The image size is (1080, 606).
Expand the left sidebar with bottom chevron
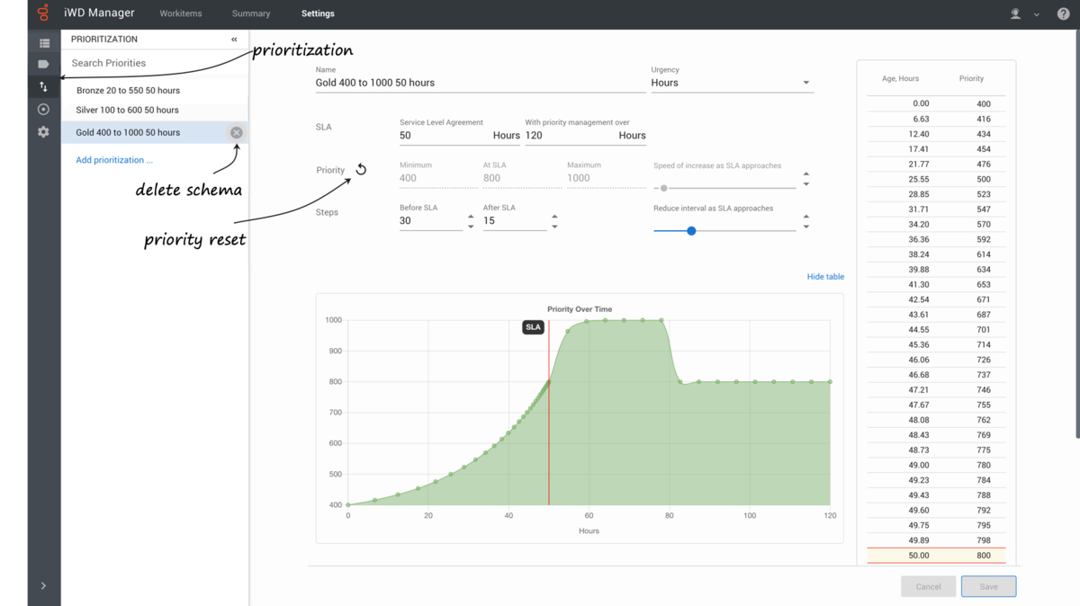click(44, 586)
